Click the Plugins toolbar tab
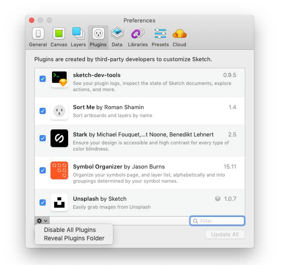Viewport: 290px width, 265px height. pos(98,37)
